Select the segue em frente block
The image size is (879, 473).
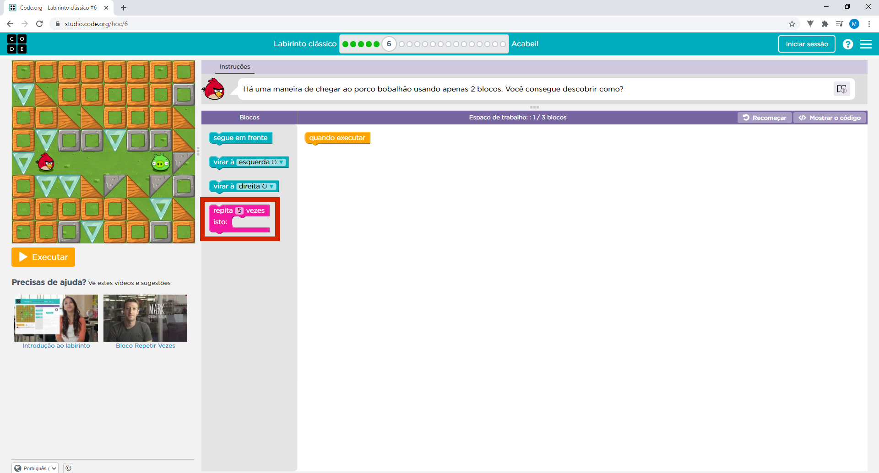pyautogui.click(x=240, y=138)
